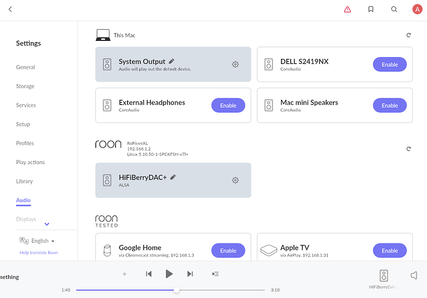The height and width of the screenshot is (298, 427).
Task: Click the Apple TV device icon
Action: [269, 250]
